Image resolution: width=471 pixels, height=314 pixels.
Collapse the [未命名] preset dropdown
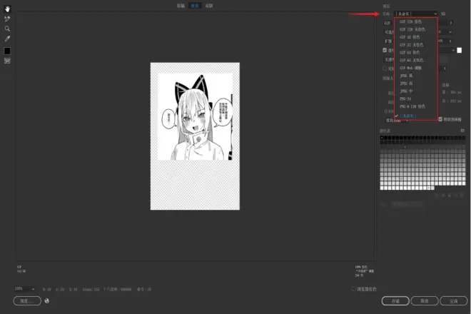[x=416, y=14]
